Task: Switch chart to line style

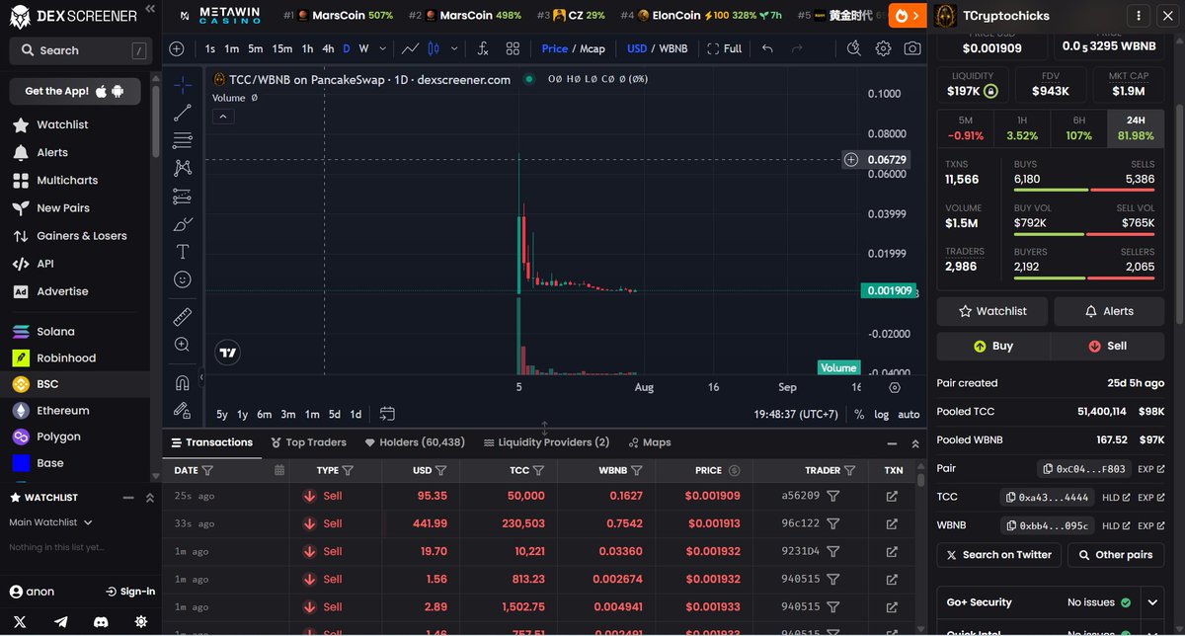Action: [410, 48]
